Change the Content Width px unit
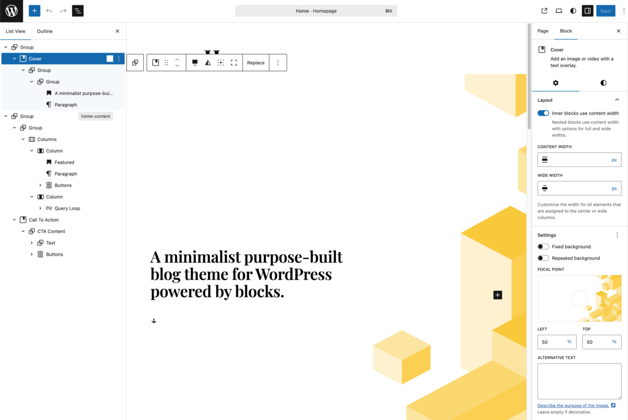 click(x=614, y=160)
